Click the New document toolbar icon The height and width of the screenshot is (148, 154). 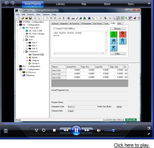(19, 18)
